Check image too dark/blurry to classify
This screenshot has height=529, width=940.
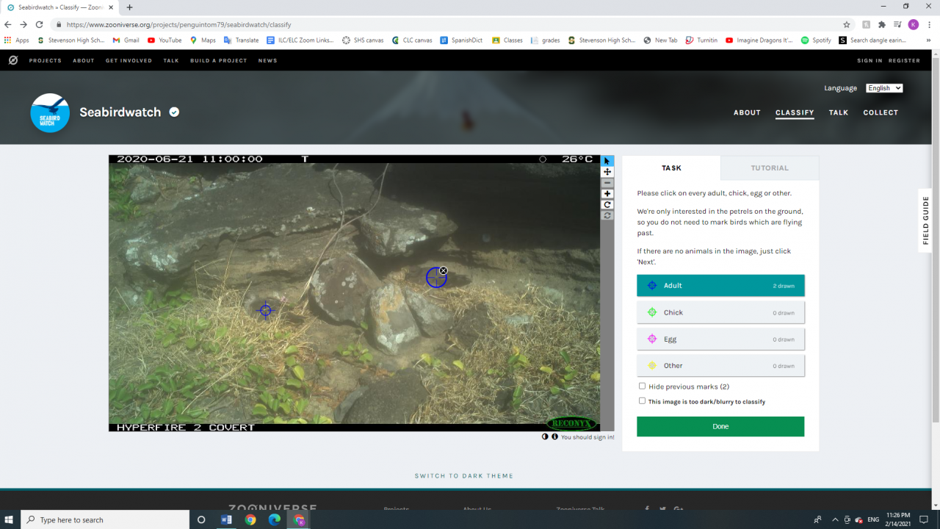click(642, 401)
